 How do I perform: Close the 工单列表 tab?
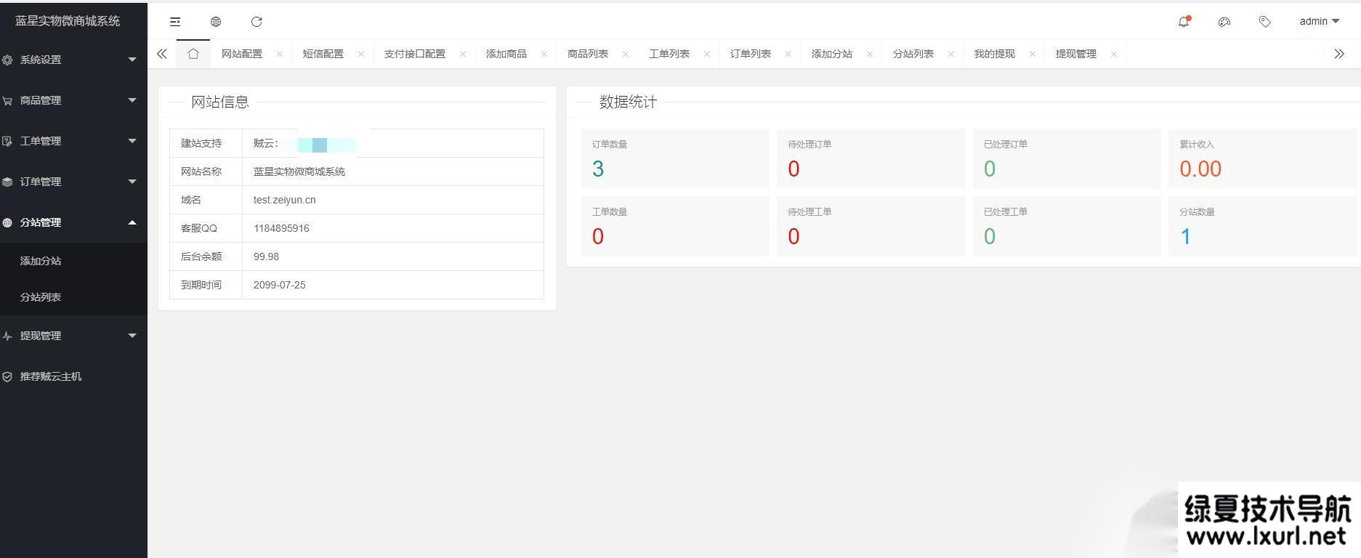click(707, 54)
